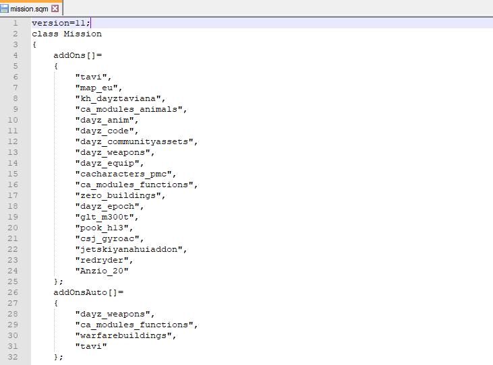Image resolution: width=493 pixels, height=365 pixels.
Task: Click the "warfarebuildings", entry
Action: (x=125, y=335)
